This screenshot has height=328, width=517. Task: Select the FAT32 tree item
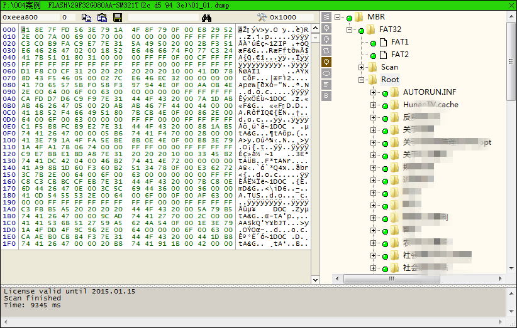tap(390, 29)
